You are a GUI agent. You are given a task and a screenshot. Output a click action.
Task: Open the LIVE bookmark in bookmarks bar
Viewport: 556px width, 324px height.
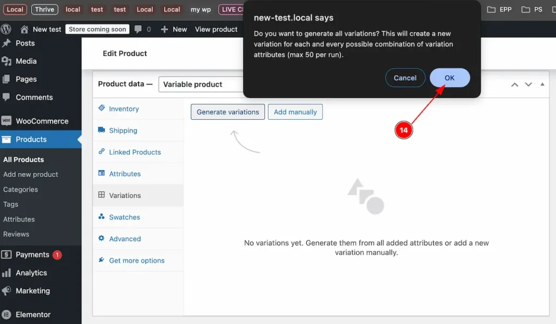pyautogui.click(x=231, y=9)
